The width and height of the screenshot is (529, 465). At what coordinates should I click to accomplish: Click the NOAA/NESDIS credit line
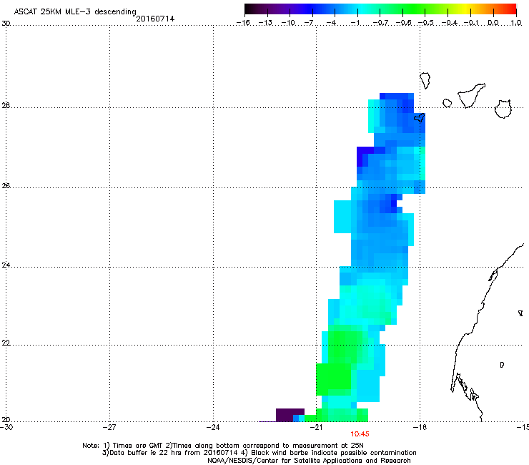tap(309, 461)
